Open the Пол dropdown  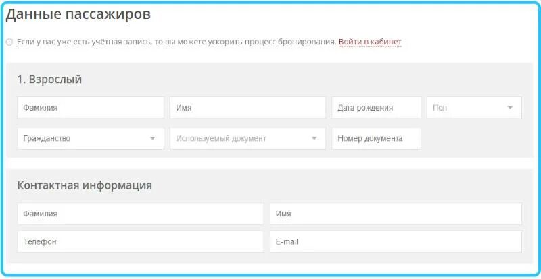click(x=475, y=108)
